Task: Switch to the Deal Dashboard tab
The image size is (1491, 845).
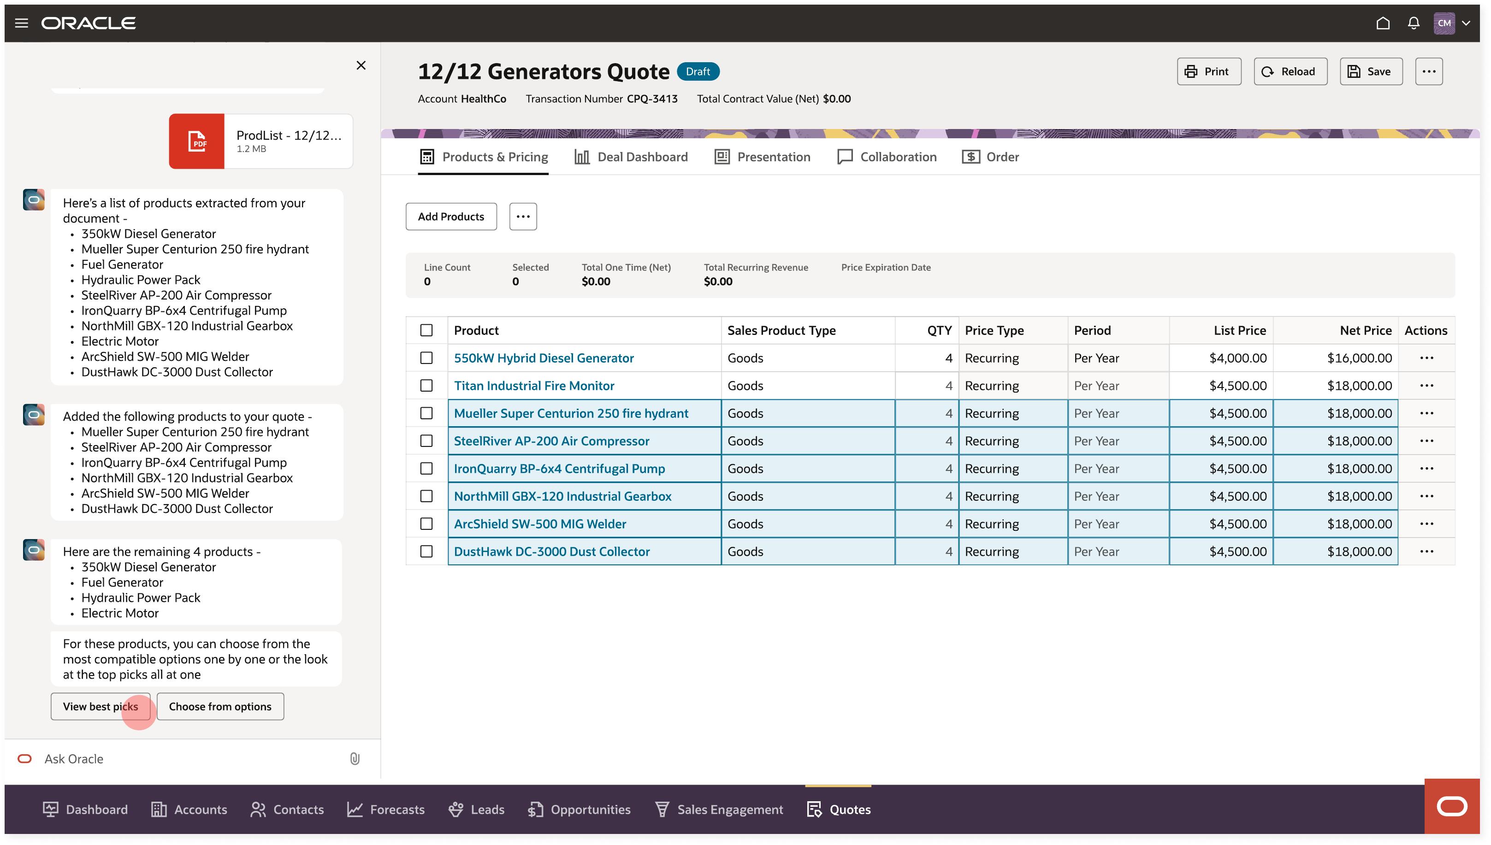Action: (x=631, y=157)
